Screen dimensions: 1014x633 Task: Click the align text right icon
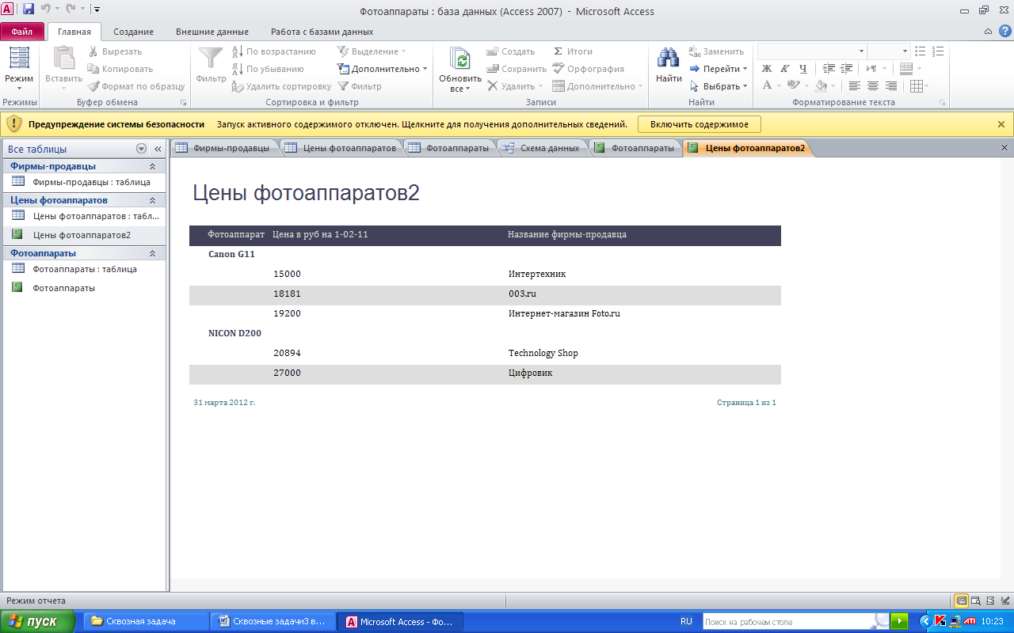[890, 86]
